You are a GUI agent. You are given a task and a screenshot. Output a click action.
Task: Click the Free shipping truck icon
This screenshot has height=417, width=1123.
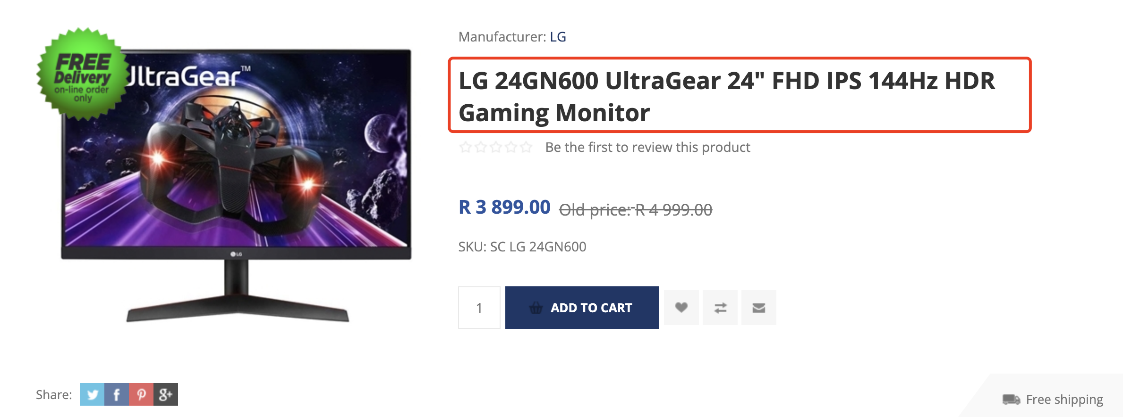(x=1011, y=400)
